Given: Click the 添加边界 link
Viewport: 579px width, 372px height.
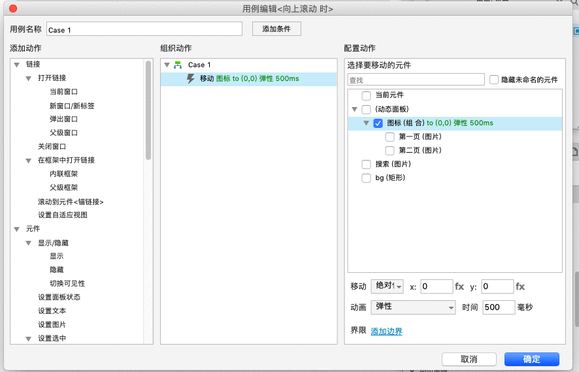Looking at the screenshot, I should click(386, 332).
